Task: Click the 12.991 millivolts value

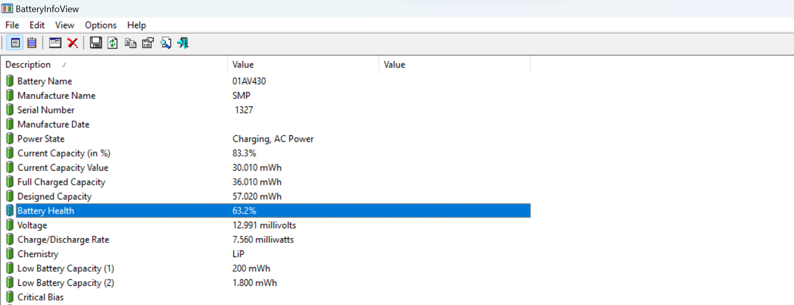Action: (264, 225)
